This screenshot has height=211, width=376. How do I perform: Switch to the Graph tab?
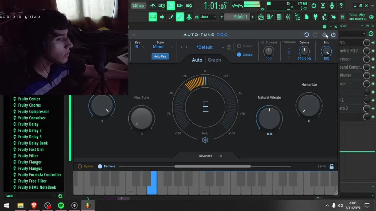(x=214, y=60)
